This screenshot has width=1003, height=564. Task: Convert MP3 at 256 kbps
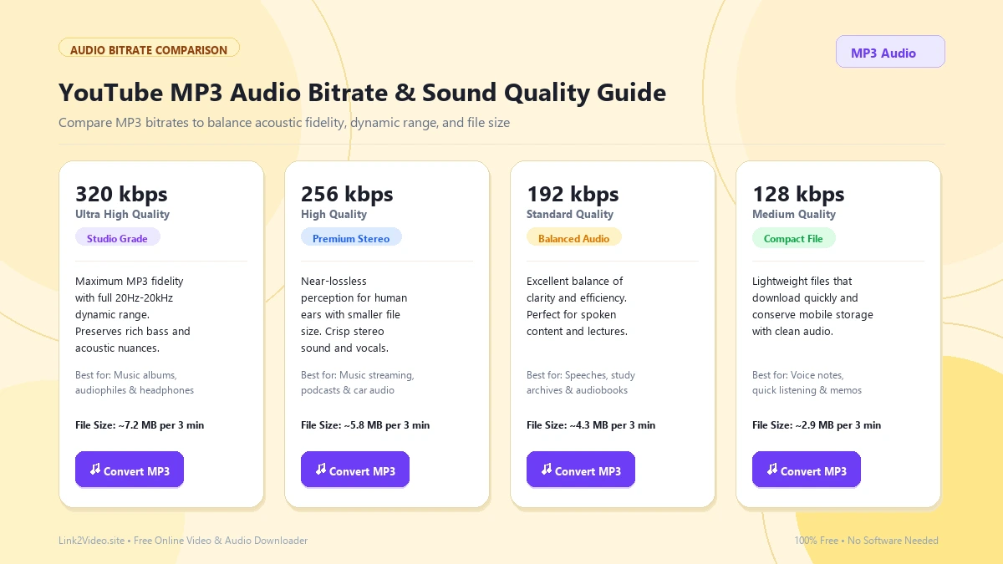pos(355,470)
